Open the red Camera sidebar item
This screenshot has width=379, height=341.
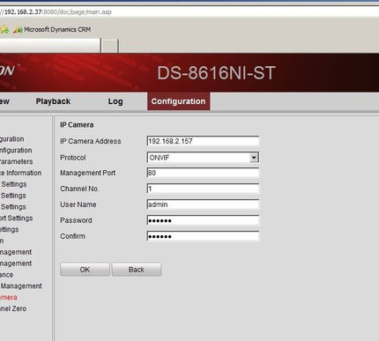pyautogui.click(x=9, y=297)
